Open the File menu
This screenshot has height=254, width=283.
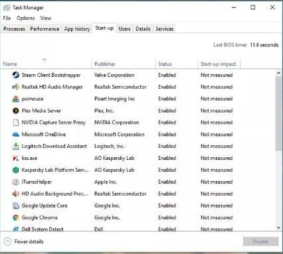pyautogui.click(x=7, y=18)
